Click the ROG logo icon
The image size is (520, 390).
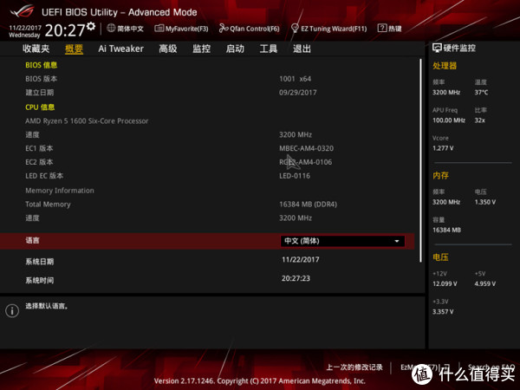pyautogui.click(x=22, y=11)
